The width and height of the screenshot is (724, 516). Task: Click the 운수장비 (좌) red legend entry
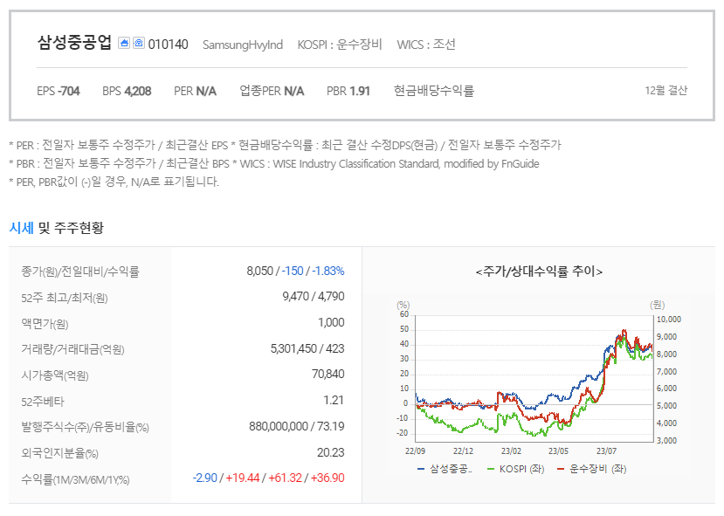[592, 469]
